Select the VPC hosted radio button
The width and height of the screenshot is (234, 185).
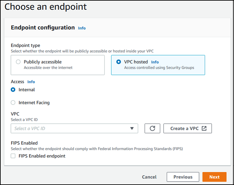click(x=118, y=62)
